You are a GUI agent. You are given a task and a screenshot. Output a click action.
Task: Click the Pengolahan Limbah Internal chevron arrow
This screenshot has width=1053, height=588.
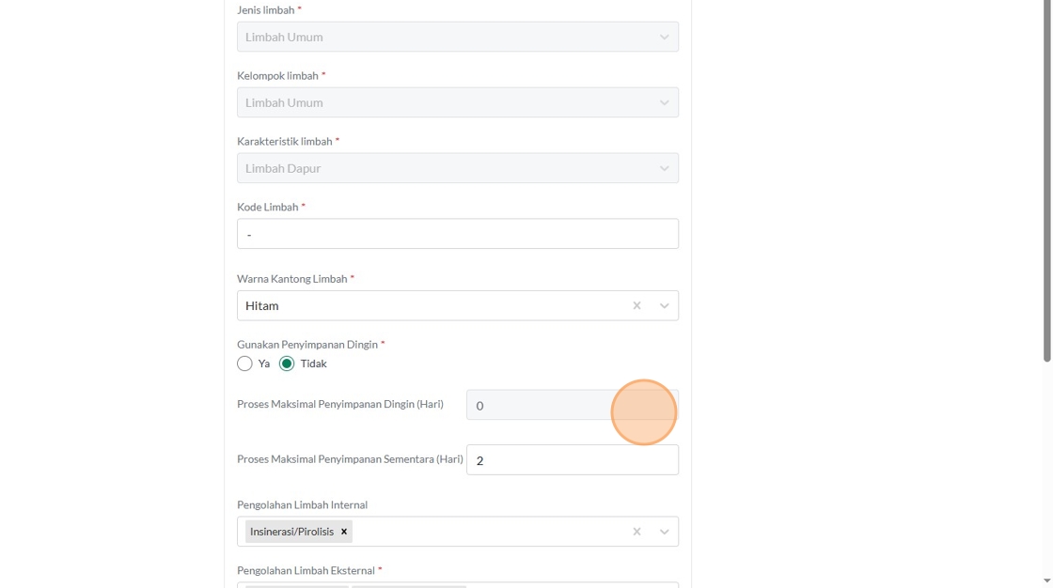pos(665,532)
